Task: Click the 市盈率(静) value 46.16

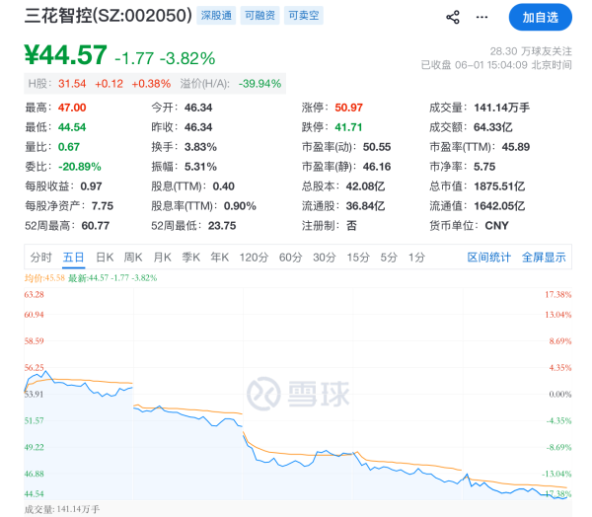Action: (377, 167)
